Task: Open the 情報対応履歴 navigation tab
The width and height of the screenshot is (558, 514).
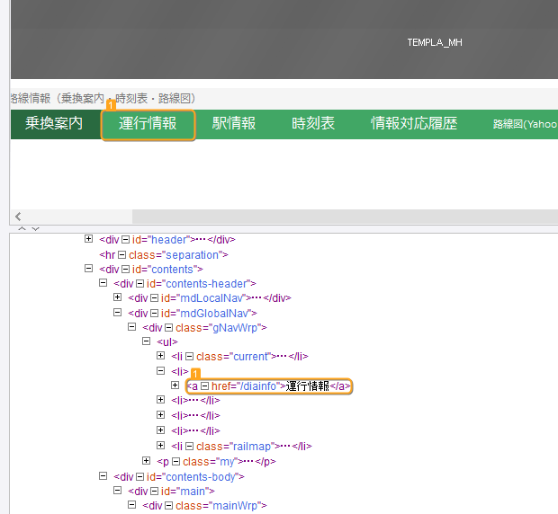Action: pos(414,124)
